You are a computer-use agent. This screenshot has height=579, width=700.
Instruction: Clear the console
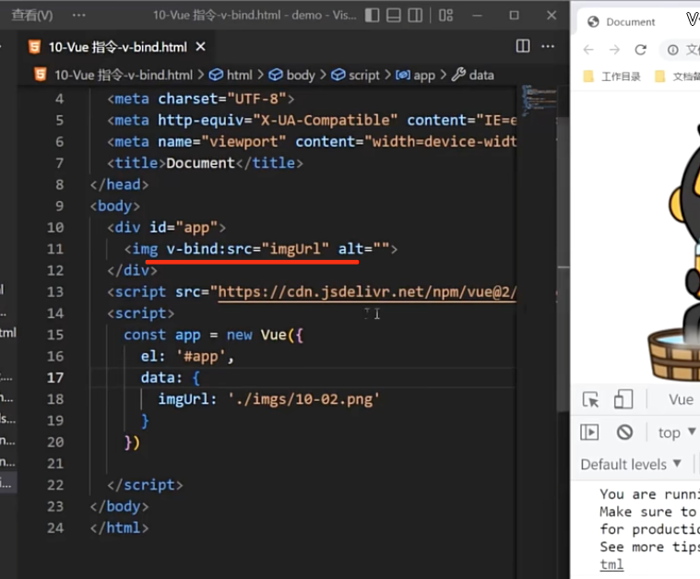point(624,432)
